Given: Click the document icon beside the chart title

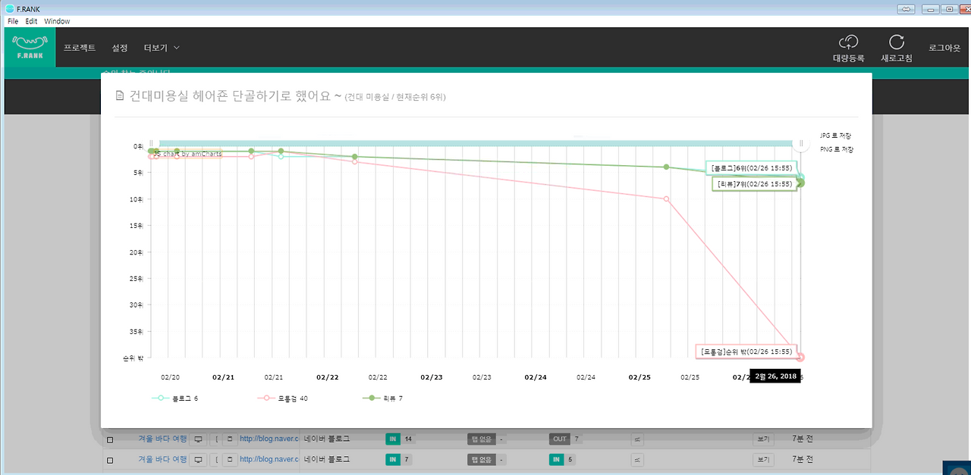Looking at the screenshot, I should pos(119,96).
